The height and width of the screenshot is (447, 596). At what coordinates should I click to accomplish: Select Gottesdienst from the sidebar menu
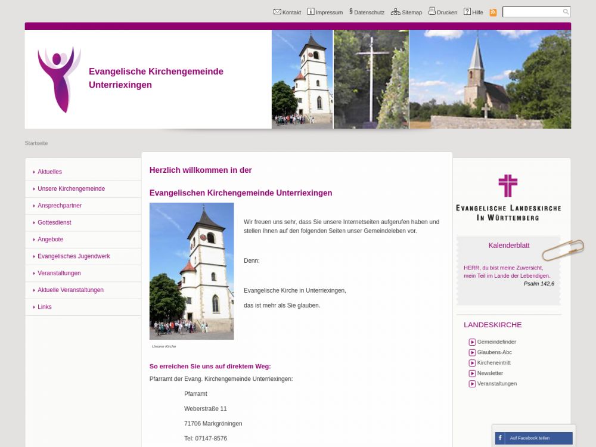[54, 222]
